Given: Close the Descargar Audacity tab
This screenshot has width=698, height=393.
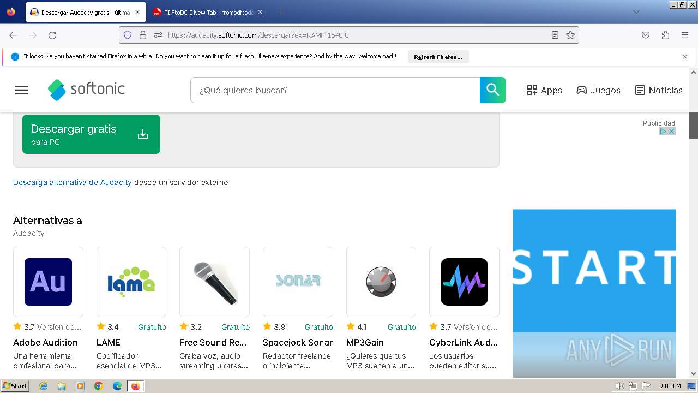Looking at the screenshot, I should coord(137,12).
